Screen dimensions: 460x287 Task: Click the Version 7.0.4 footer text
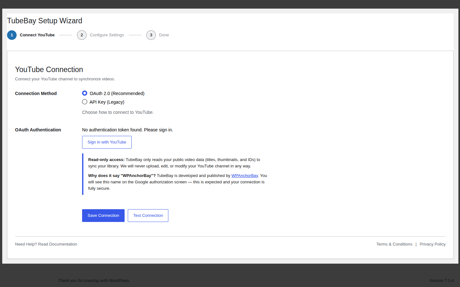tap(441, 281)
